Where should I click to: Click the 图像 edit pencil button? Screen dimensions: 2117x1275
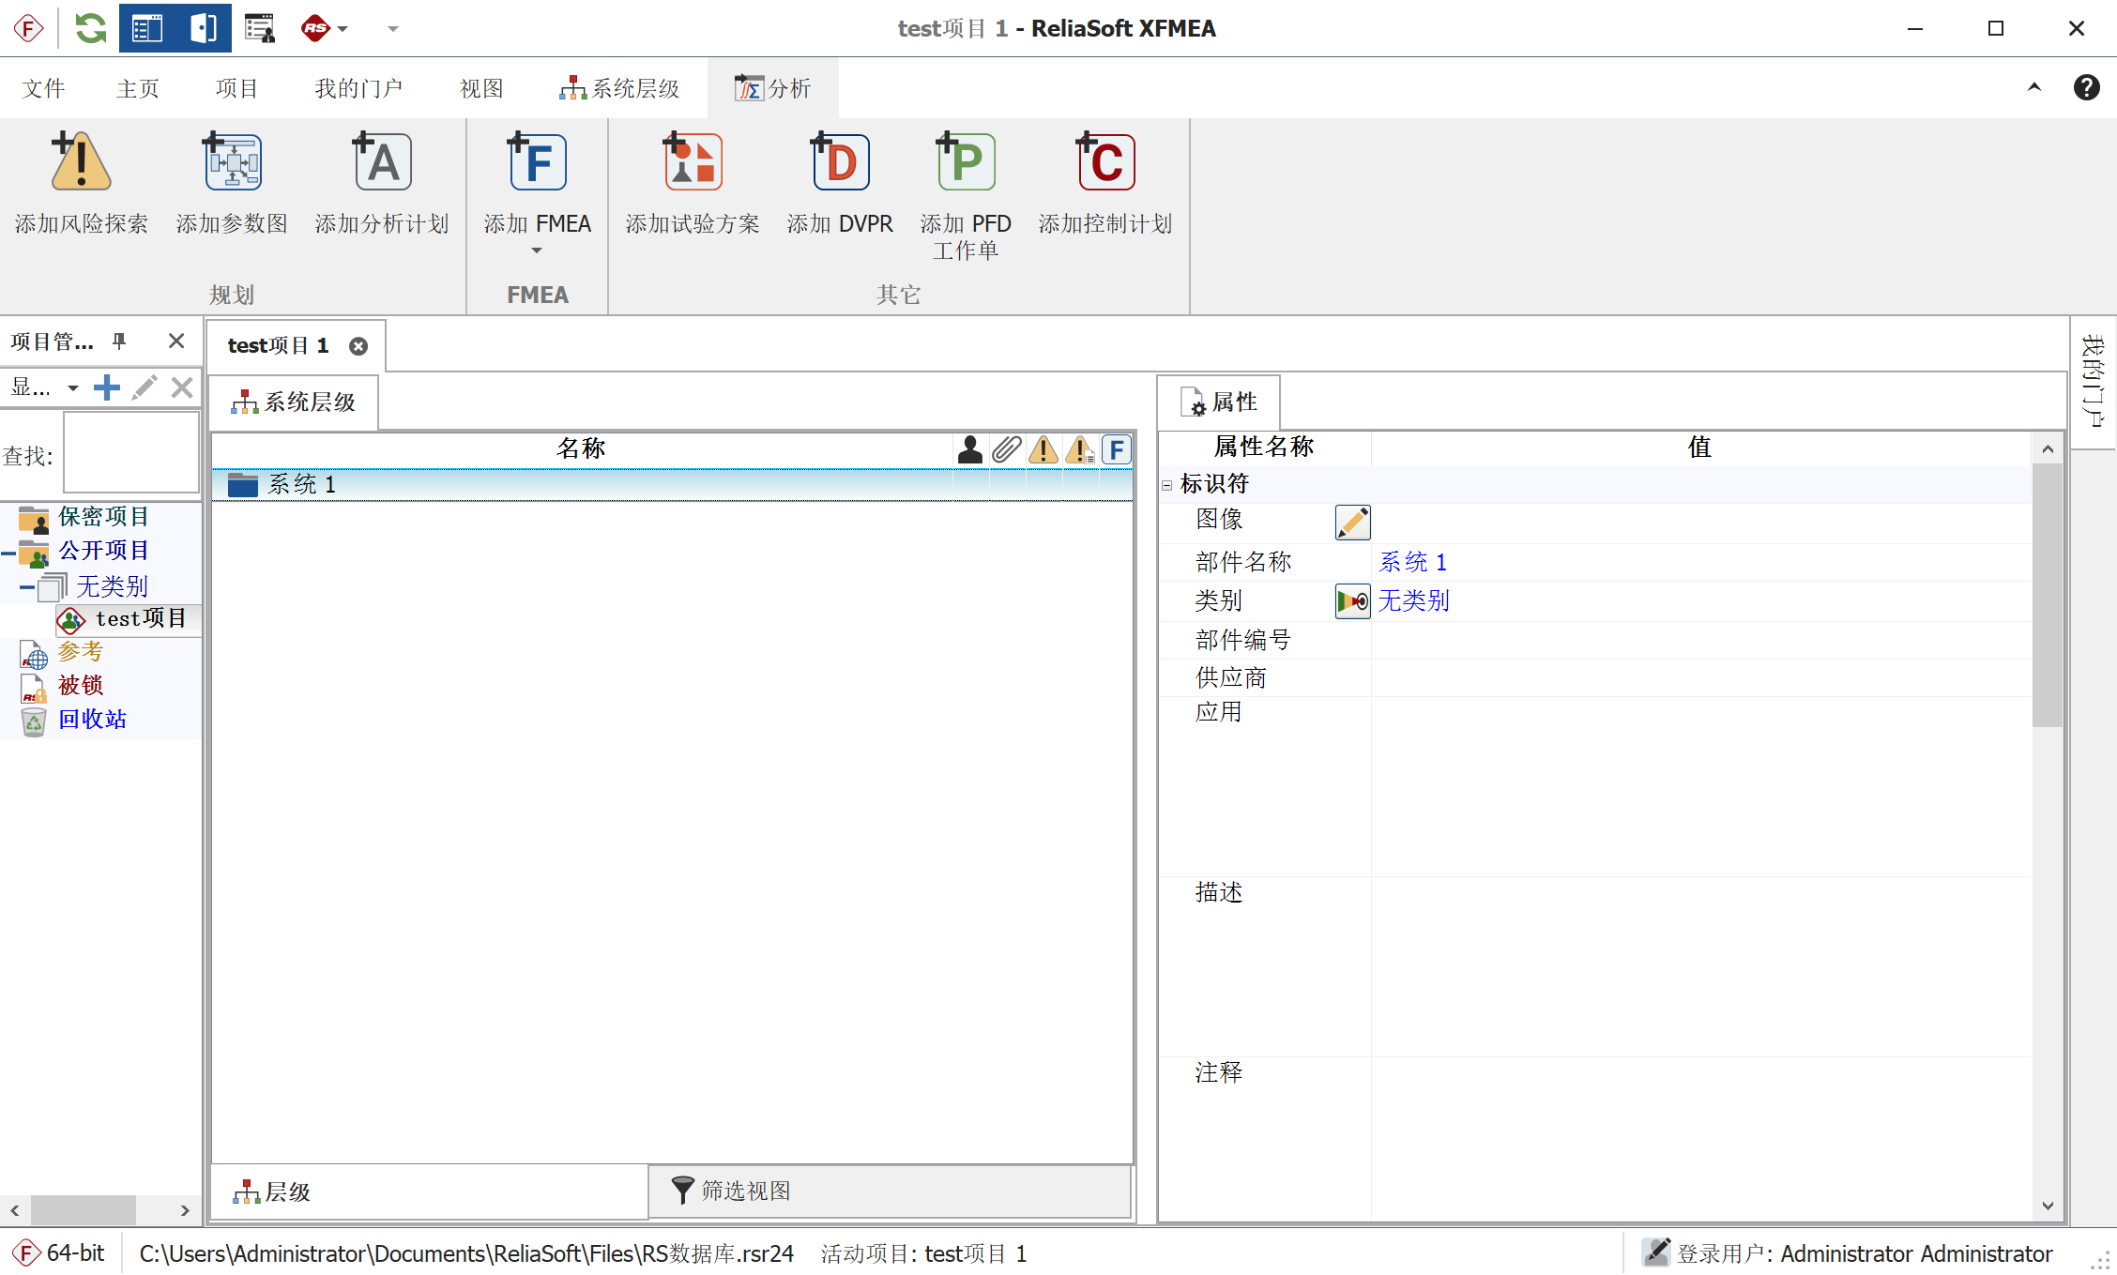click(1352, 522)
